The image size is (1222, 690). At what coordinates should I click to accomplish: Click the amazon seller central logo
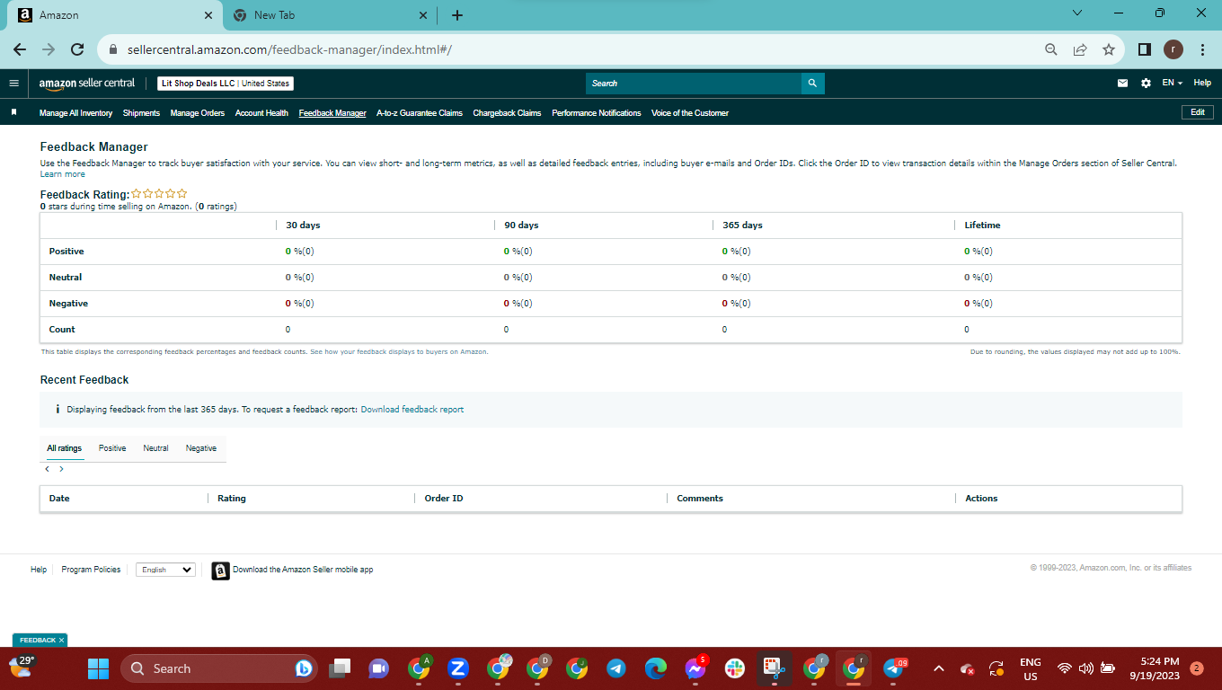pyautogui.click(x=87, y=84)
